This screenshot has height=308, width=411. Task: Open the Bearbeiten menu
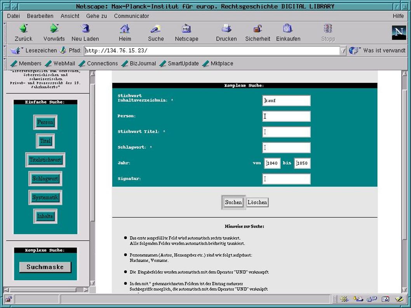click(40, 16)
